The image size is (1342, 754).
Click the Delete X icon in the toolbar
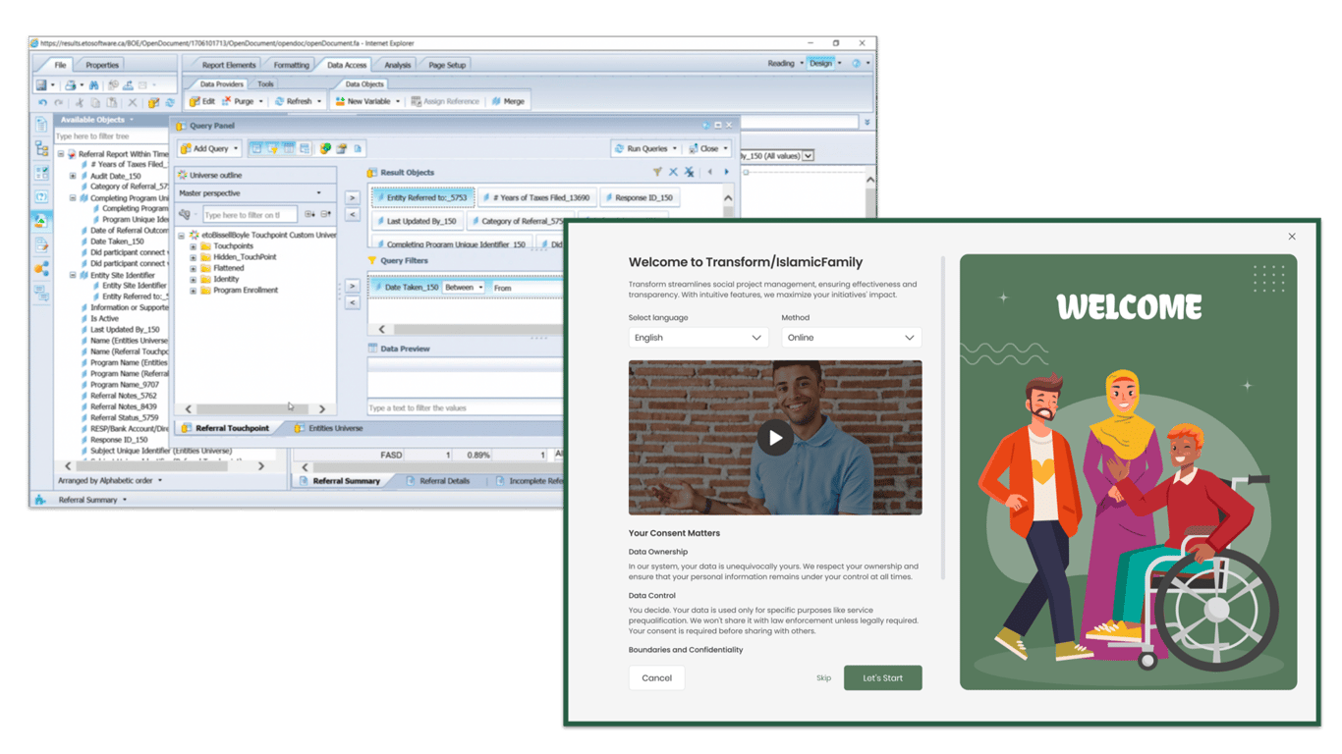[x=132, y=102]
